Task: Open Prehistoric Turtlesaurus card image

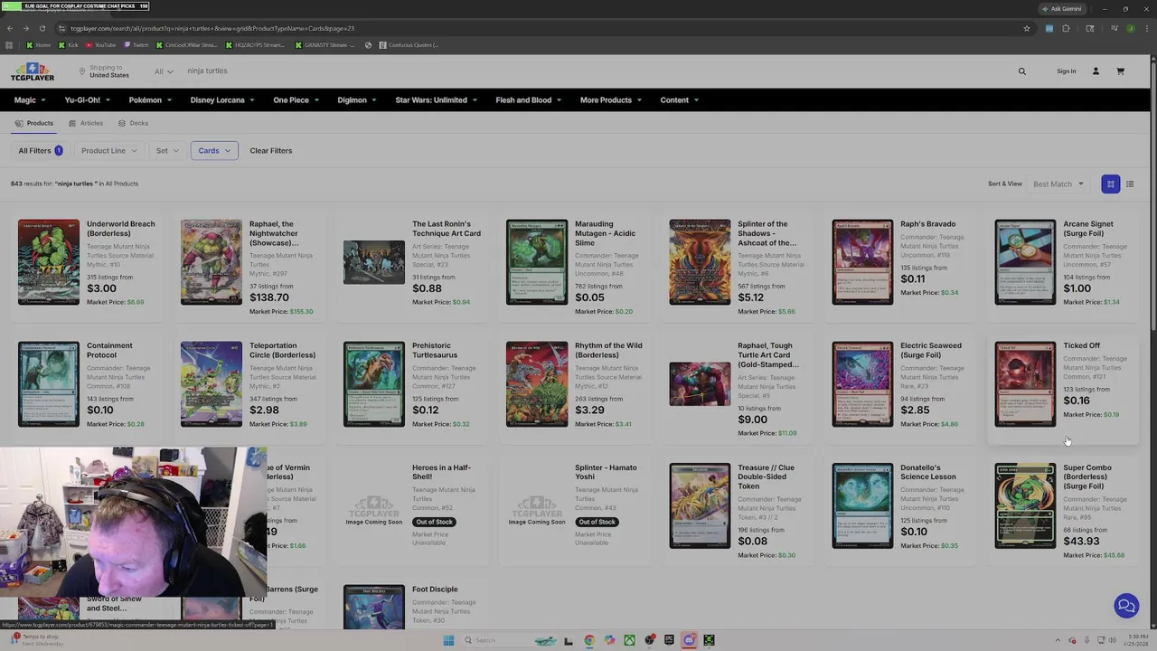Action: (374, 384)
